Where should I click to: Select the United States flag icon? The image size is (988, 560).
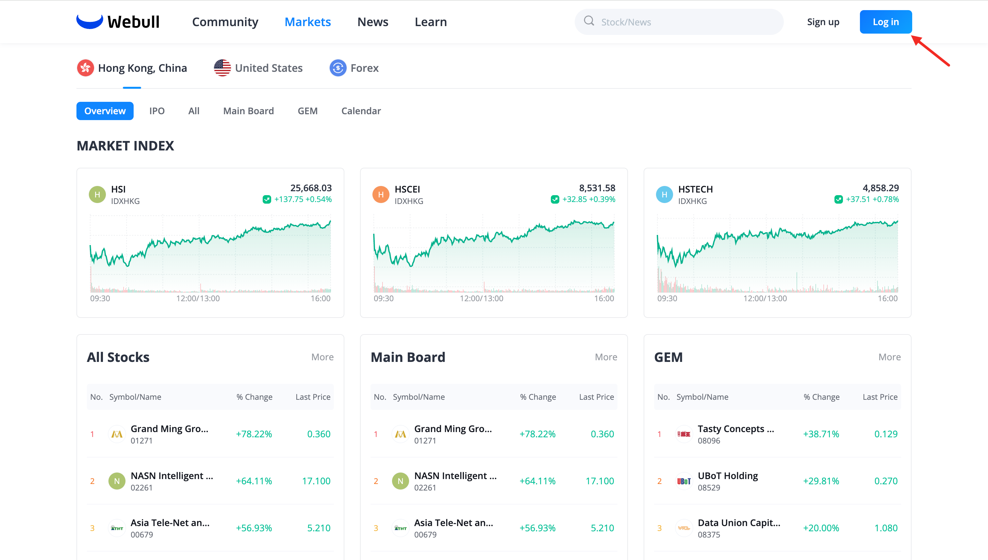(222, 68)
